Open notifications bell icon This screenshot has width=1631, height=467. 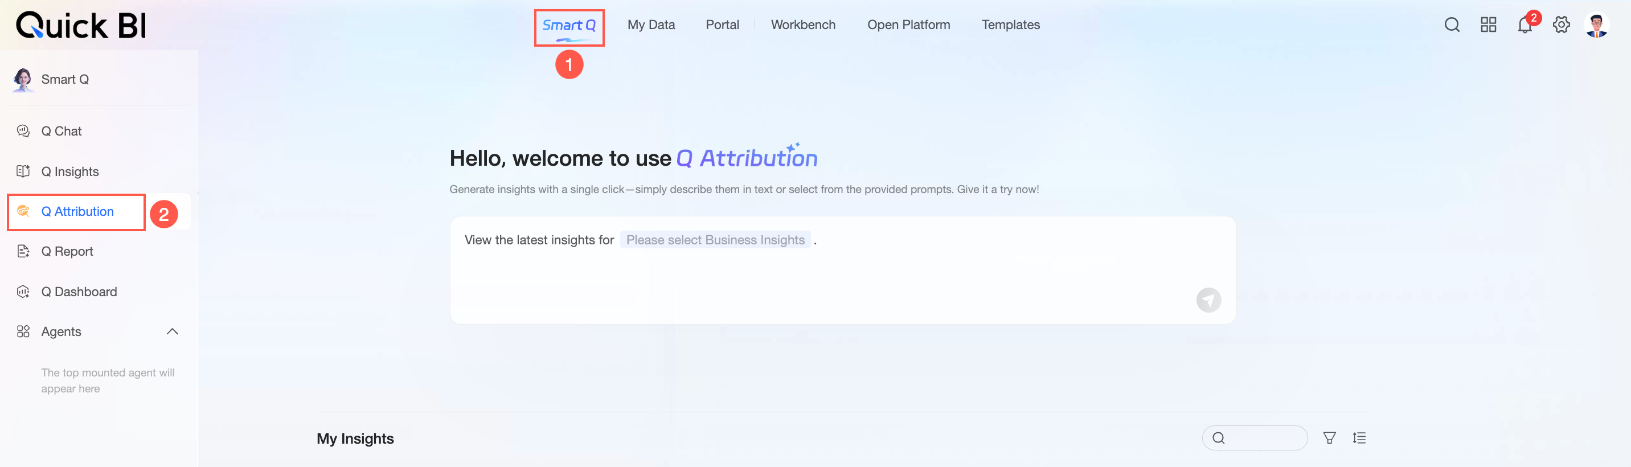[x=1525, y=24]
